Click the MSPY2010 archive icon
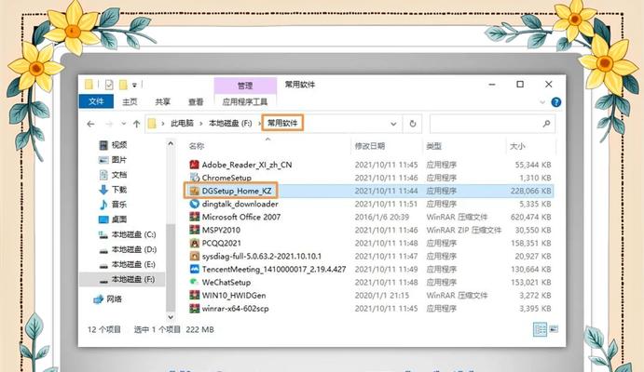Screen dimensions: 644x372 [194, 230]
